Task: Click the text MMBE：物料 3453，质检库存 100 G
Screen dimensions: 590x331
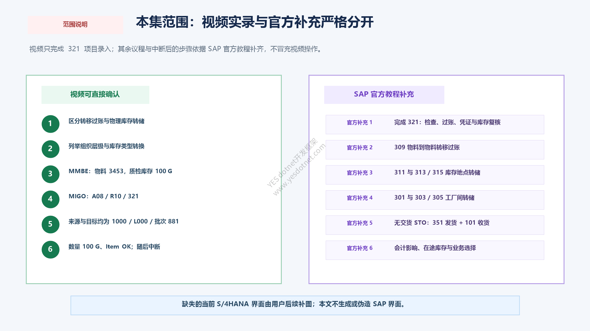Action: click(x=120, y=171)
